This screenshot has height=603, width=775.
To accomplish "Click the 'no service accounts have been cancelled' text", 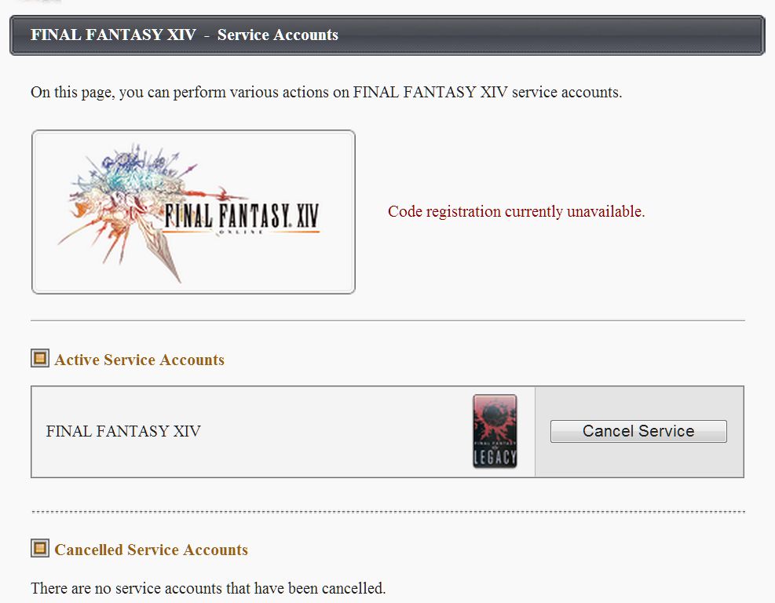I will tap(208, 588).
